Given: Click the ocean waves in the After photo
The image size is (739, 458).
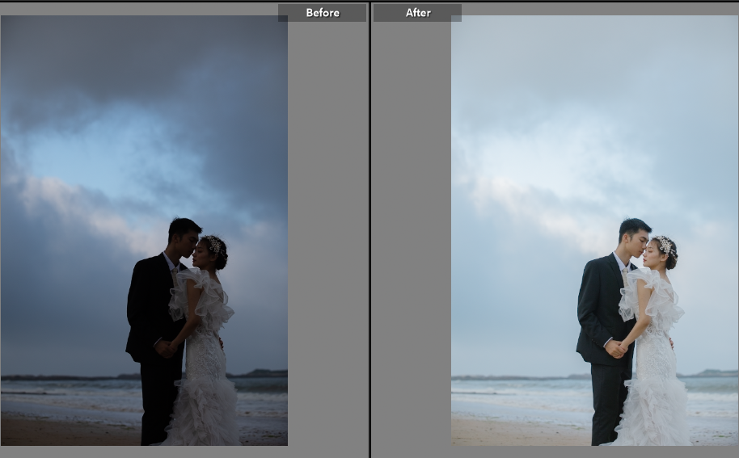Looking at the screenshot, I should (517, 397).
